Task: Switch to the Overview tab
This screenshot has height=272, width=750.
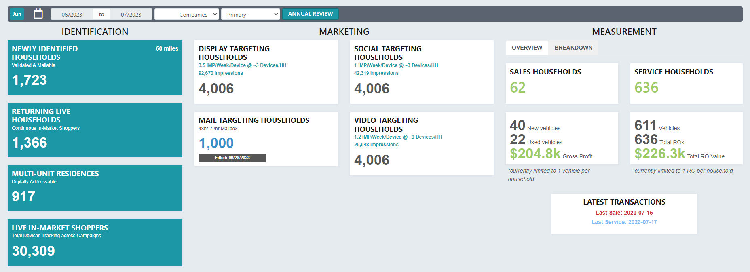Action: point(527,48)
